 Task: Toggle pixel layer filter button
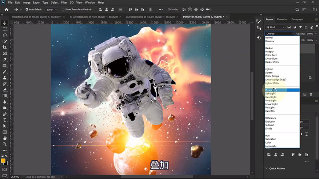click(289, 27)
